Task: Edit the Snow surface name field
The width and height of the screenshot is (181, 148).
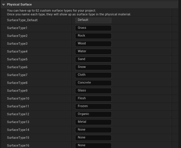Action: pyautogui.click(x=93, y=67)
